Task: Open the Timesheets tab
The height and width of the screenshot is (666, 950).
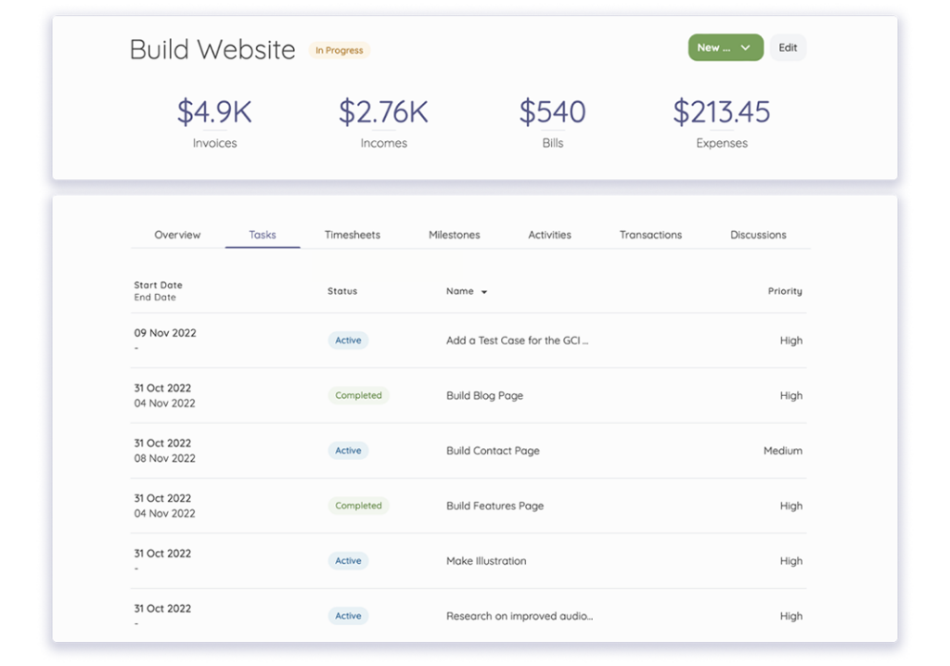Action: 353,235
